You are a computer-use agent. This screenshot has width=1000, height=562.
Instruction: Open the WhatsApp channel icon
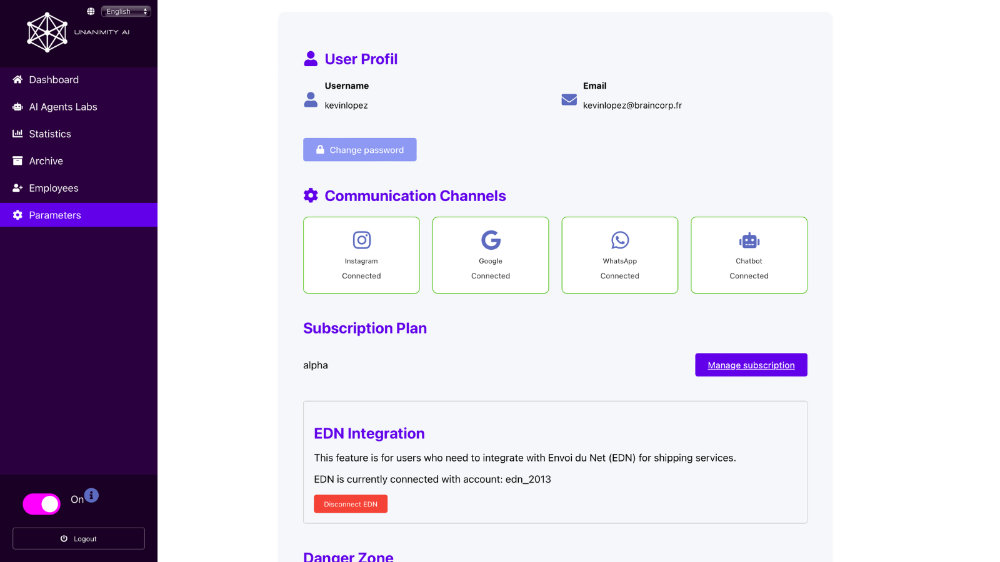(x=619, y=240)
